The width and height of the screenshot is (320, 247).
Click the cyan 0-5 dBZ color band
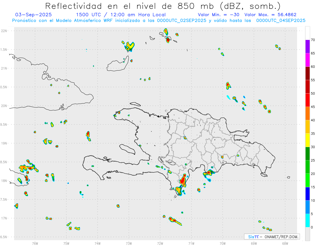(x=307, y=221)
